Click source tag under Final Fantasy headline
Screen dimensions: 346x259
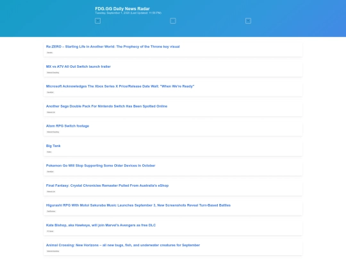pyautogui.click(x=51, y=192)
